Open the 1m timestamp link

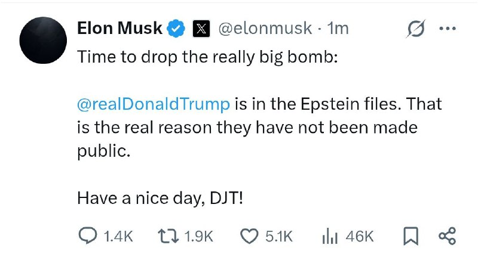338,29
